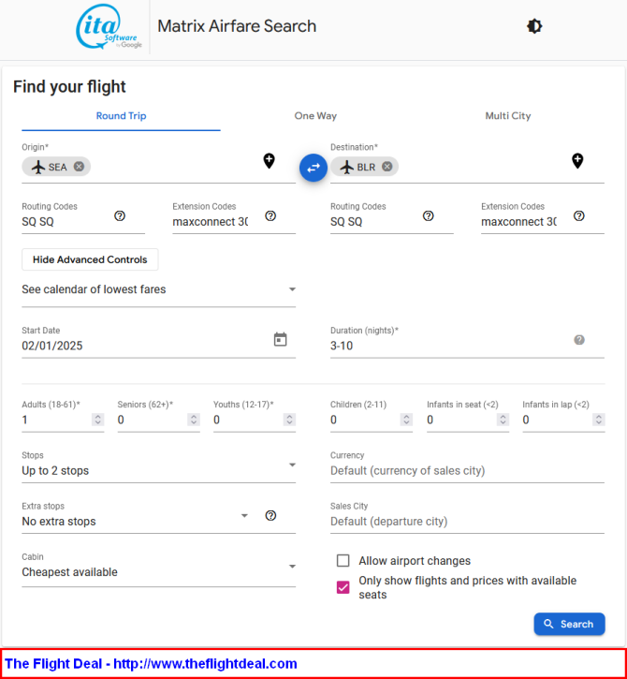Image resolution: width=627 pixels, height=679 pixels.
Task: Switch to Multi City tab
Action: pos(507,116)
